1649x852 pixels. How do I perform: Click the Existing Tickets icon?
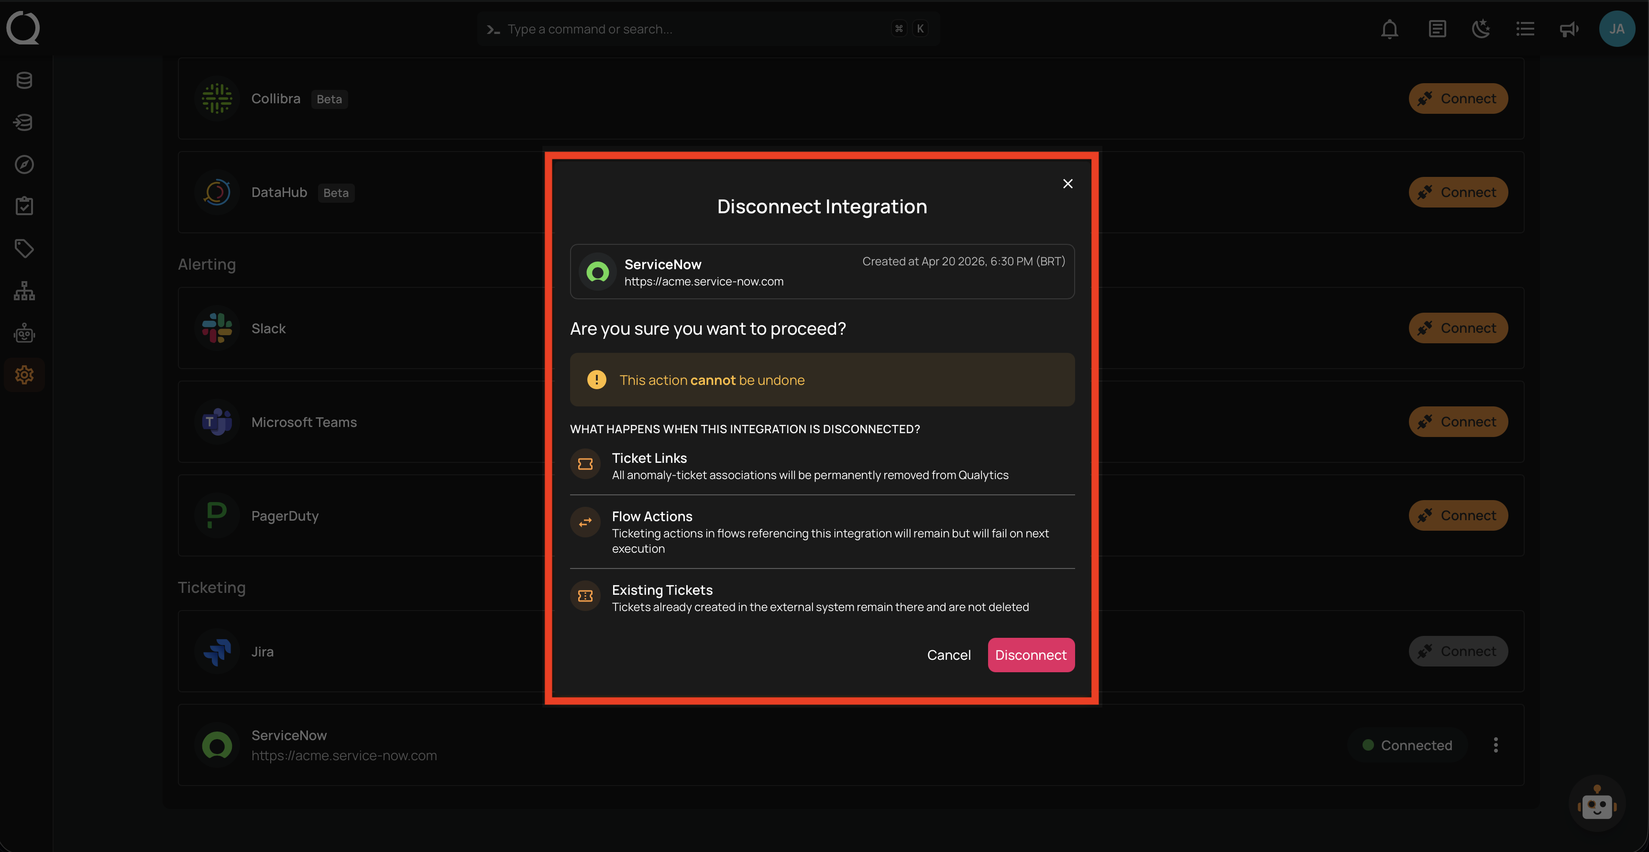pos(585,596)
